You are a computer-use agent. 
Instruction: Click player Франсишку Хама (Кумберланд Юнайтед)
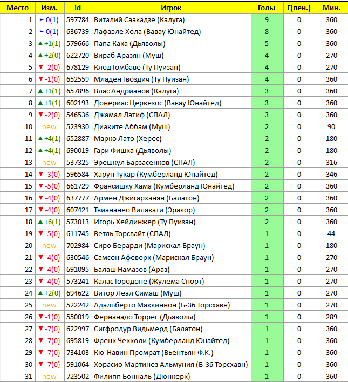tap(164, 186)
